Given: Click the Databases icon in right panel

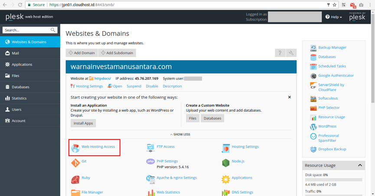Looking at the screenshot, I should pos(313,57).
